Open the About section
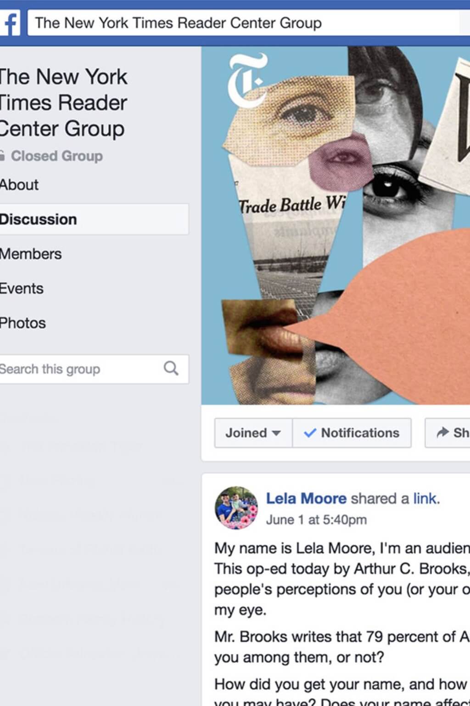The image size is (470, 706). (19, 185)
